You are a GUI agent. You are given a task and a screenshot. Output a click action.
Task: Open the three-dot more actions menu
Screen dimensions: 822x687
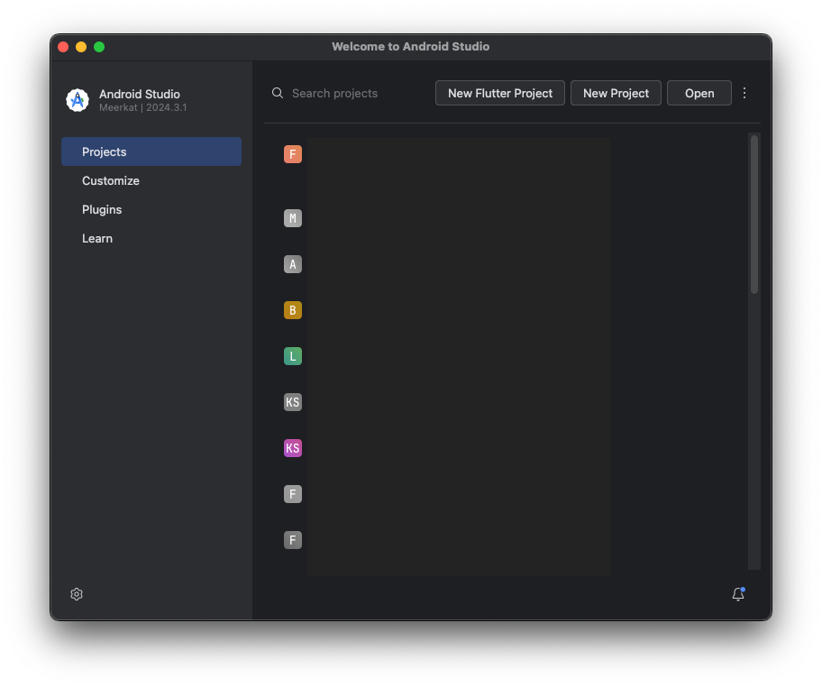tap(744, 93)
